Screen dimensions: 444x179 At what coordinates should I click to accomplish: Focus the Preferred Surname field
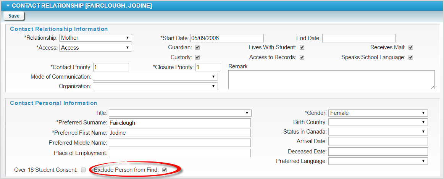tap(179, 123)
